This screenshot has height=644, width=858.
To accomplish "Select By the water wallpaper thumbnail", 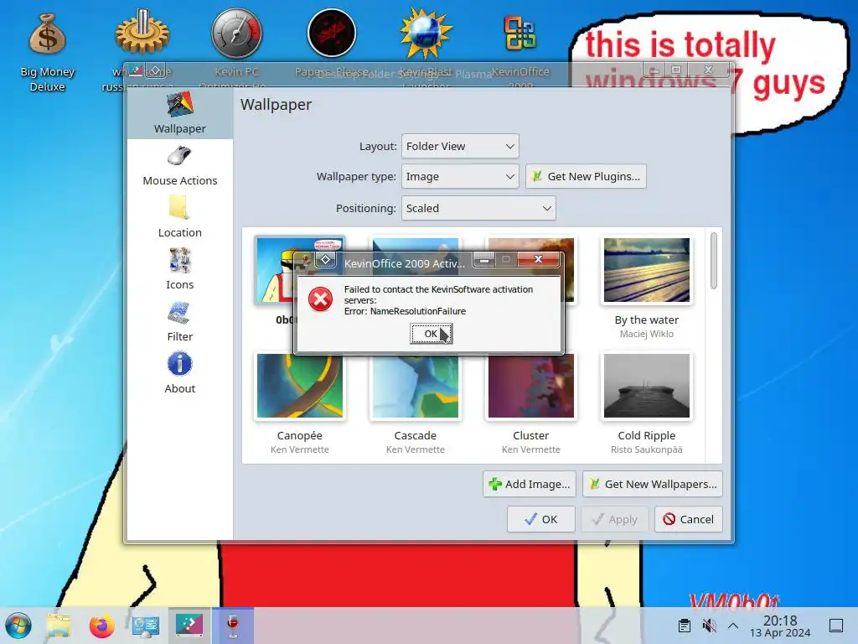I will coord(646,270).
